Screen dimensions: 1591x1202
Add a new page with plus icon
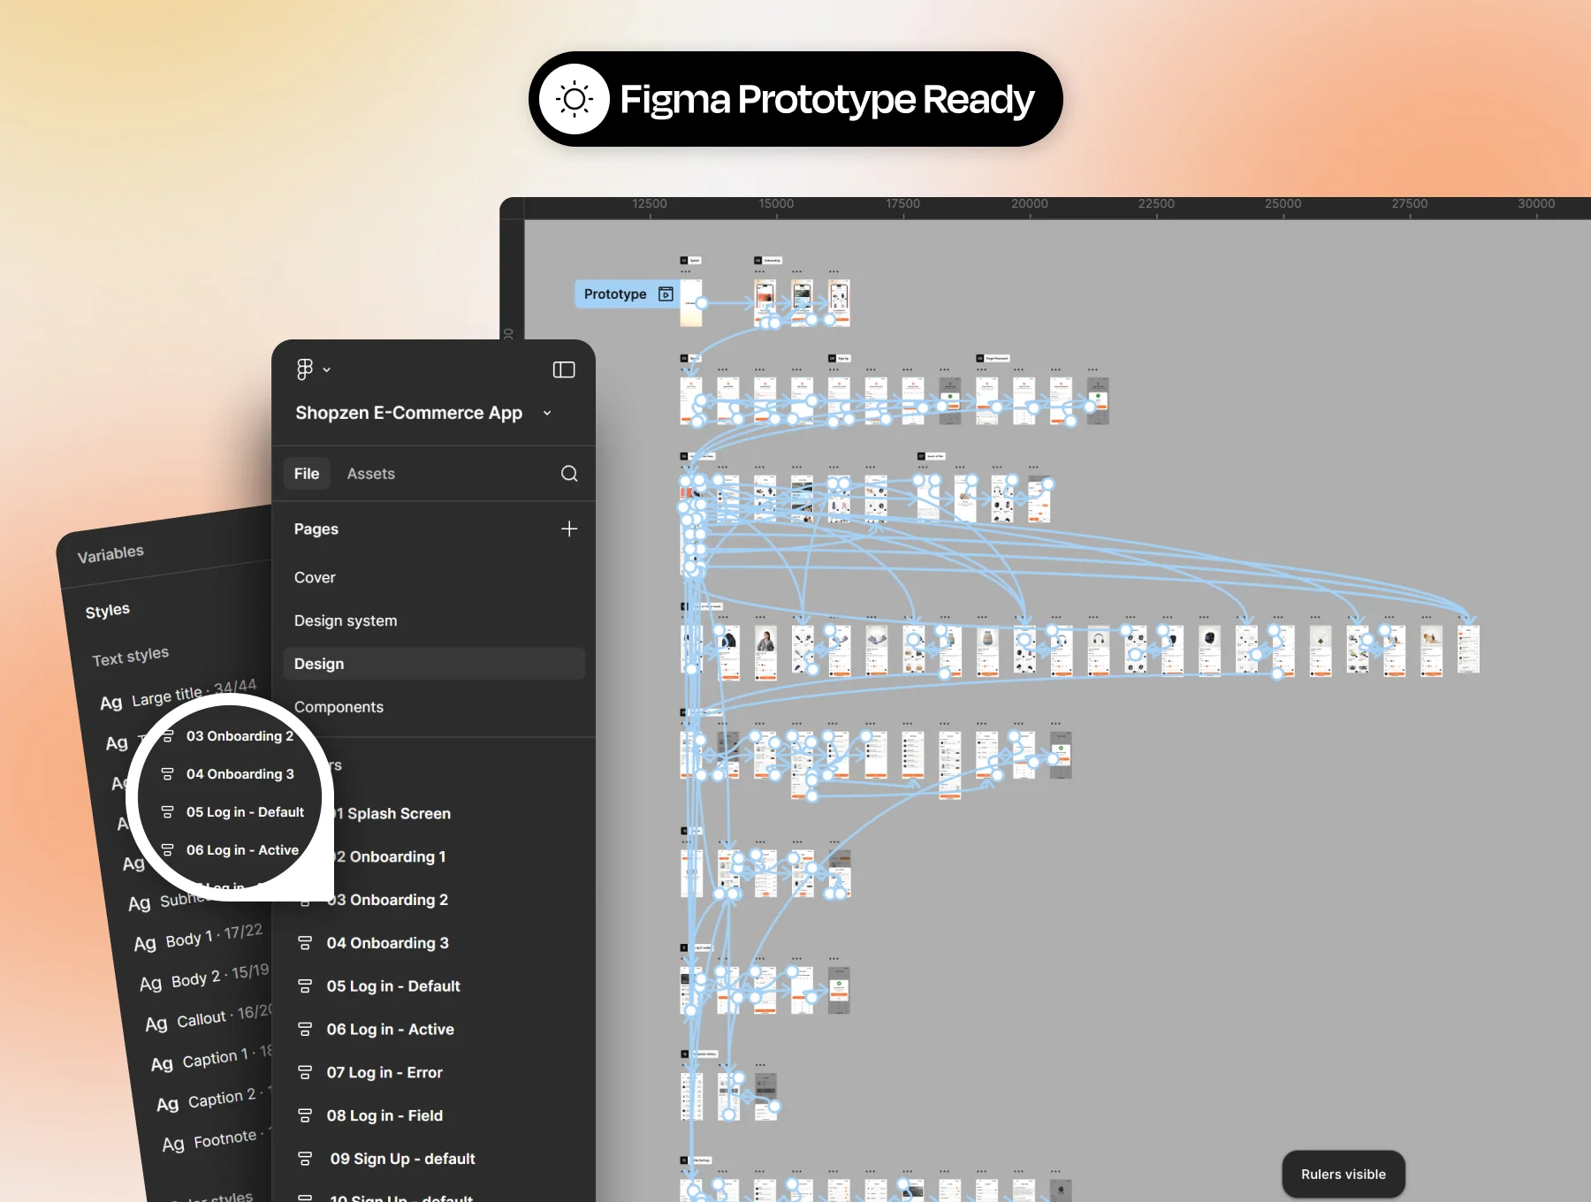[x=569, y=529]
